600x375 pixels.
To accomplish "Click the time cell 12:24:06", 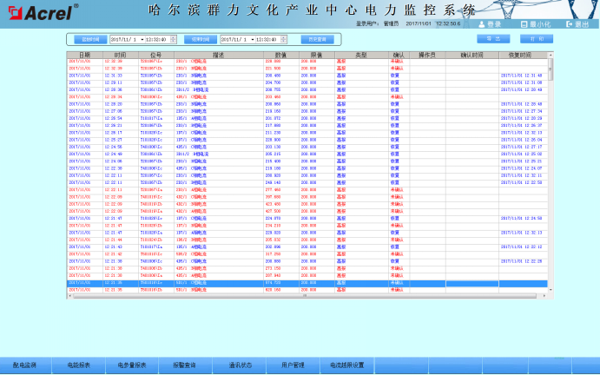I will pos(113,161).
